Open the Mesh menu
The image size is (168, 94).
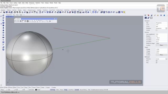coord(27,3)
